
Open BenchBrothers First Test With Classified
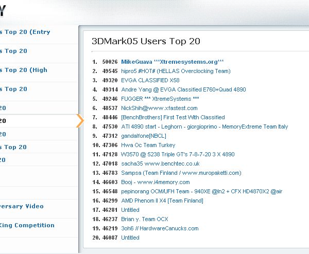click(173, 117)
